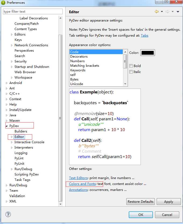This screenshot has height=224, width=183.
Task: Select the Perspectives preference page
Action: pyautogui.click(x=24, y=51)
